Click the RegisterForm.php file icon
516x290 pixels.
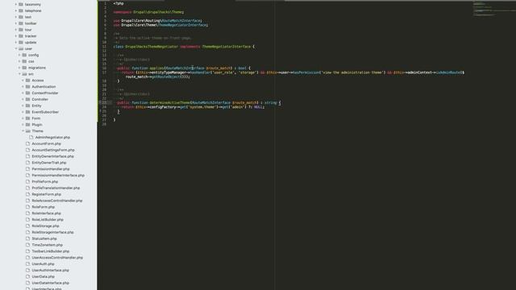pos(28,194)
